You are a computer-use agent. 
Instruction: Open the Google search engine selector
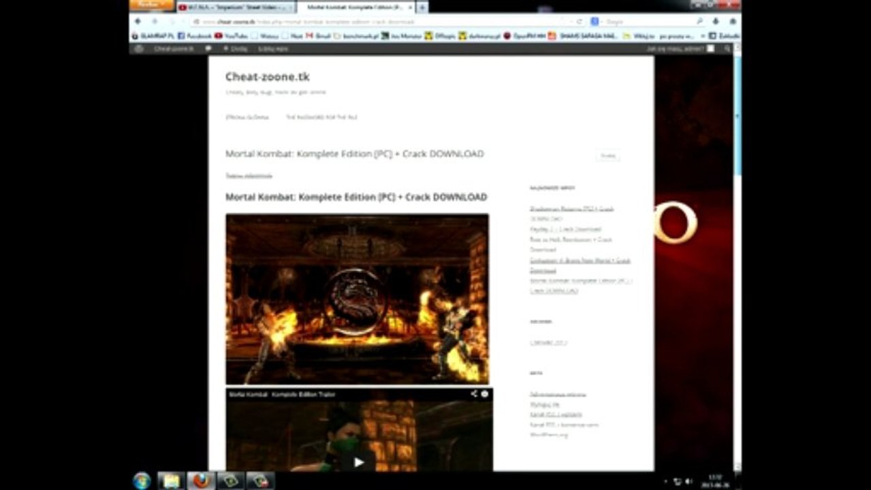click(x=595, y=22)
